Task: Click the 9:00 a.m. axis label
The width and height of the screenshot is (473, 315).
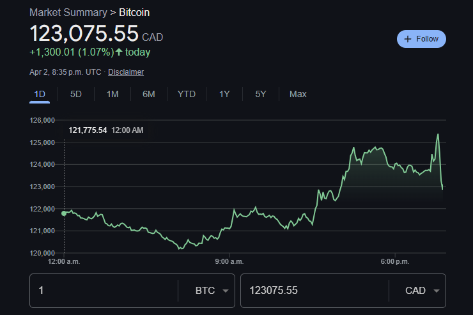Action: point(229,261)
